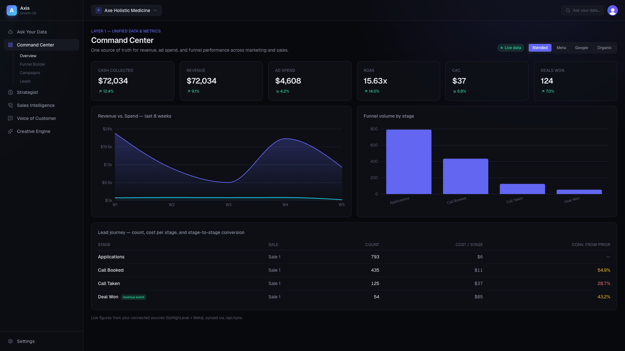Click the Axis logo icon
The height and width of the screenshot is (351, 625).
pyautogui.click(x=12, y=10)
